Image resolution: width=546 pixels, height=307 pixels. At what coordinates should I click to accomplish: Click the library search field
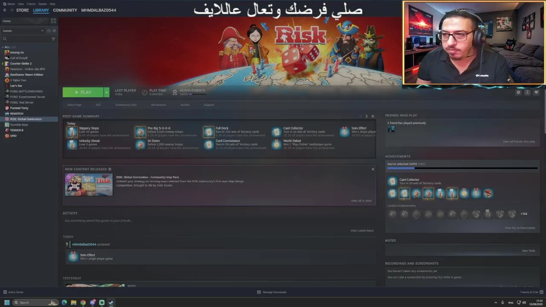(26, 39)
